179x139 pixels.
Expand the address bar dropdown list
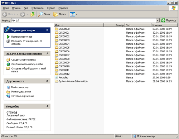click(x=158, y=20)
